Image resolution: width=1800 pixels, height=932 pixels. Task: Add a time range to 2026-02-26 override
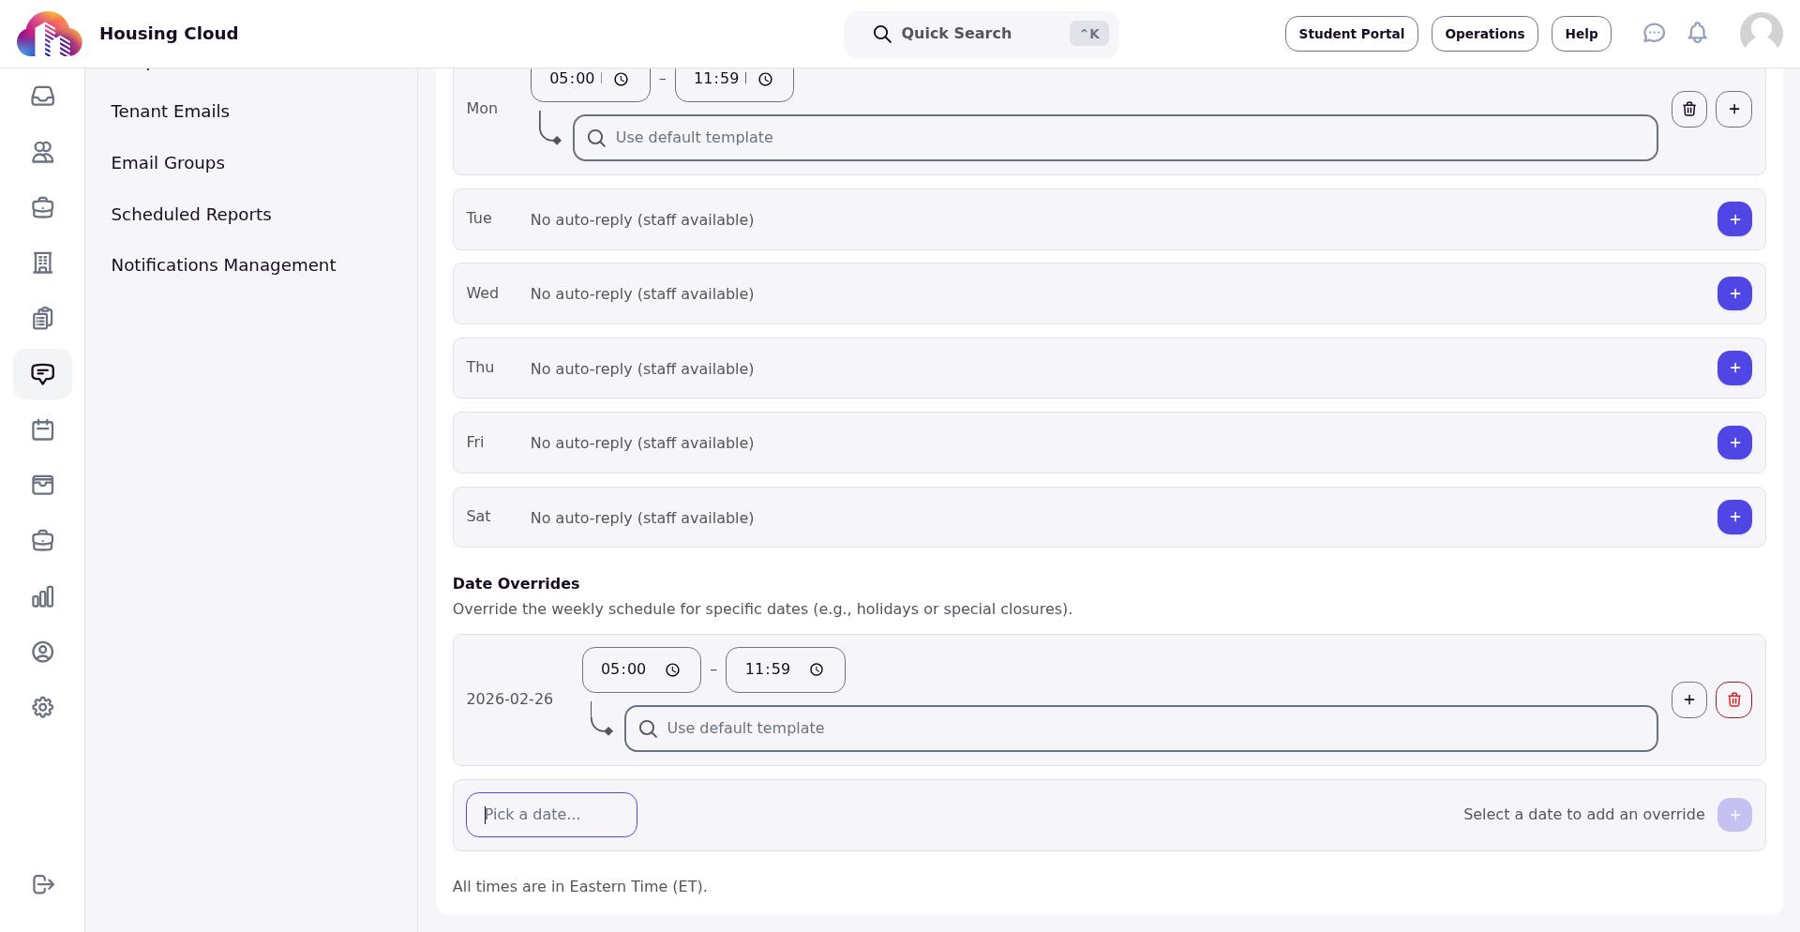(1689, 699)
